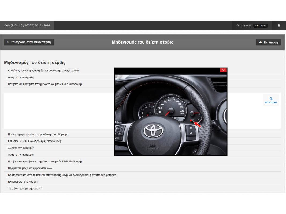Viewport: 286px width, 214px height.
Task: Close the enlarged dashboard image popup
Action: click(223, 70)
